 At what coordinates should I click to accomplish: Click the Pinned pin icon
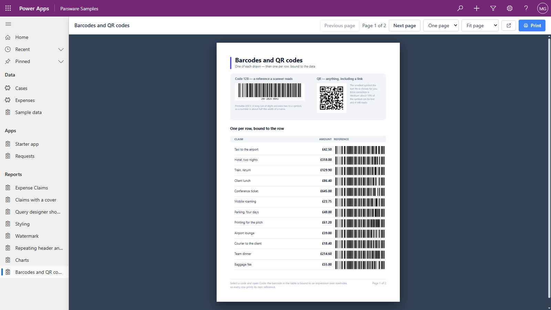[8, 61]
